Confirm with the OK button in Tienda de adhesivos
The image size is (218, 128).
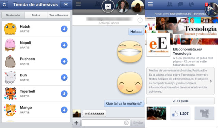click(66, 4)
